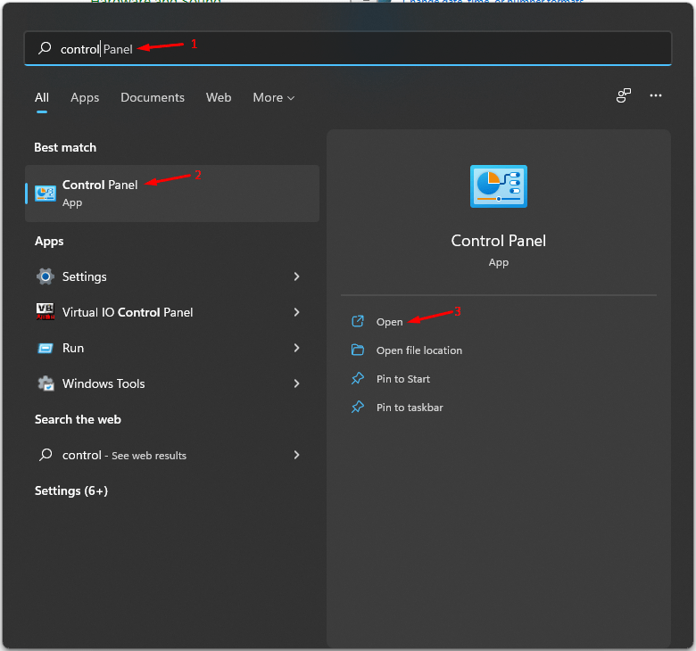Click the Control Panel icon in best match
Image resolution: width=696 pixels, height=651 pixels.
coord(46,194)
